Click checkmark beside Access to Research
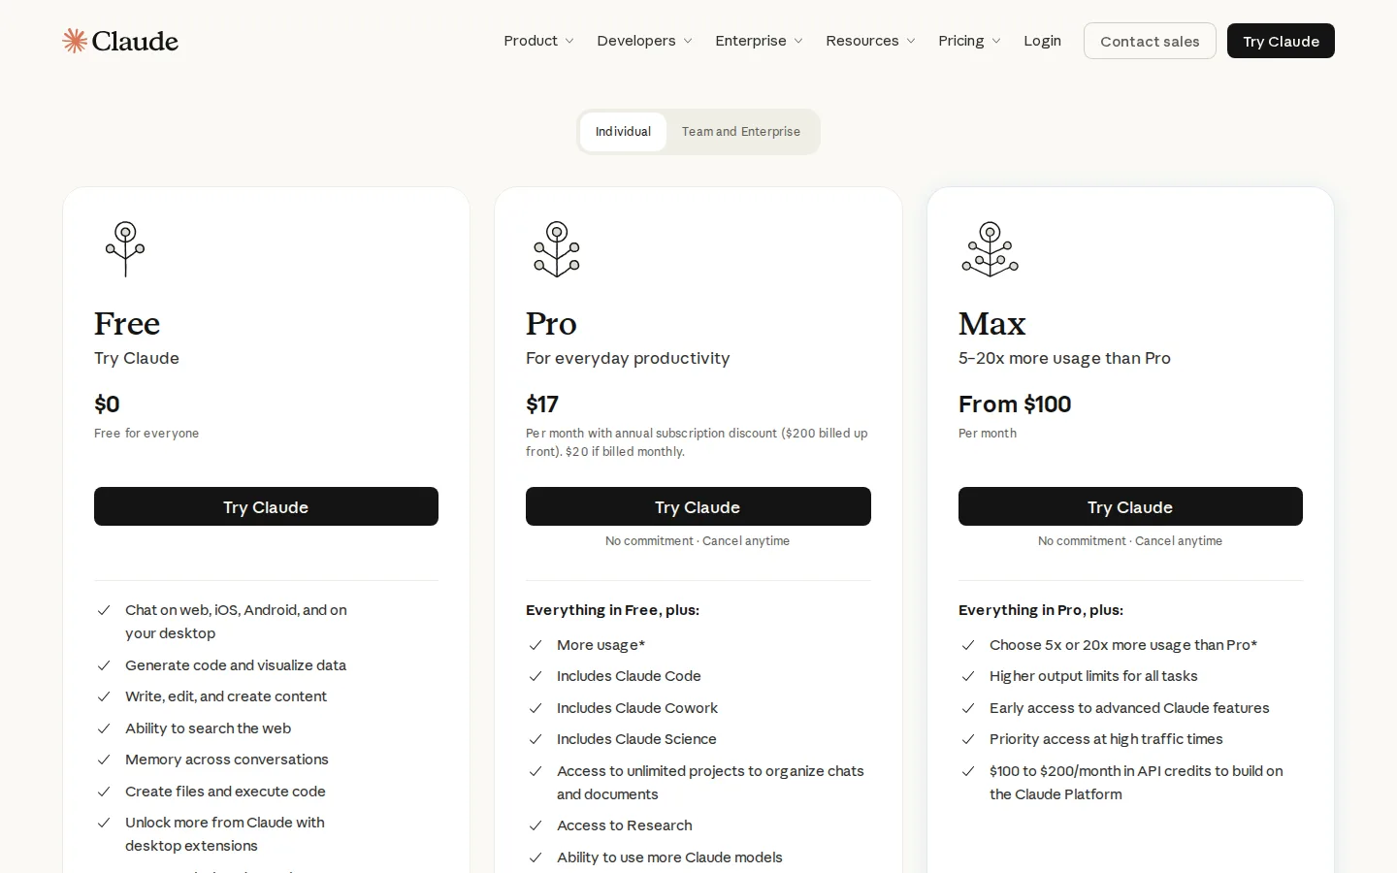Image resolution: width=1397 pixels, height=873 pixels. (x=536, y=825)
